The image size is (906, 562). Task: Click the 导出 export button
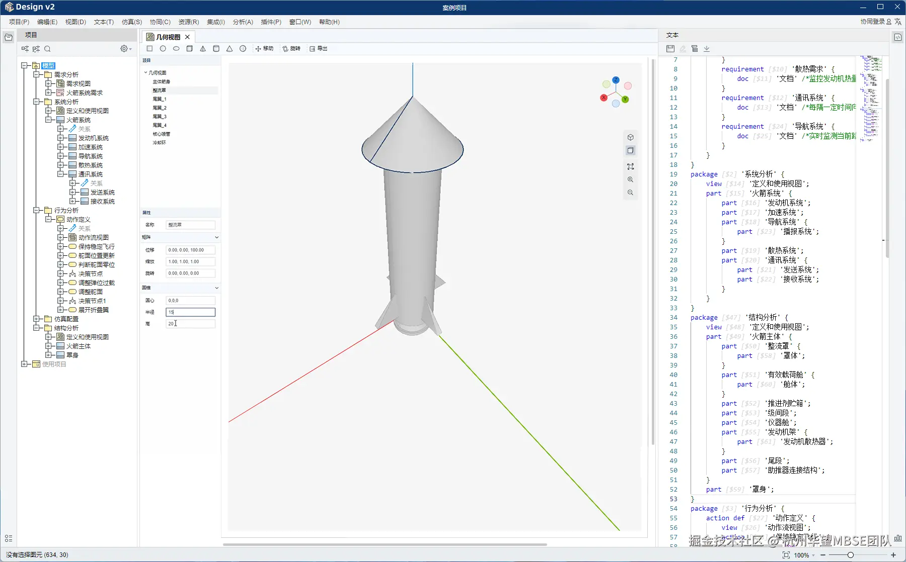coord(319,49)
